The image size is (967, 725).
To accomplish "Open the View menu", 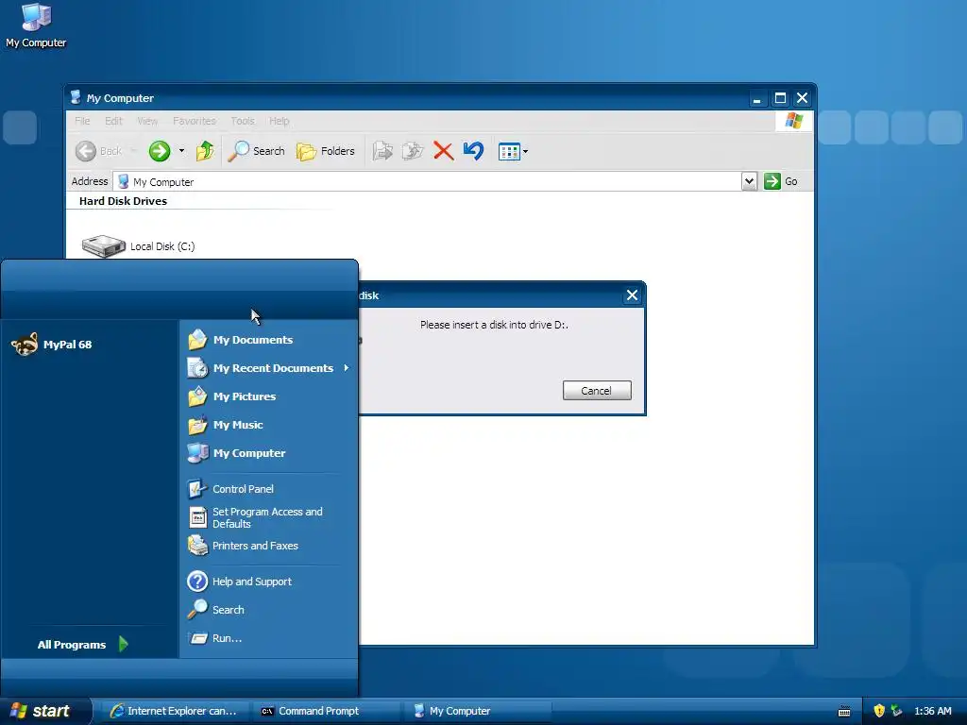I will 147,121.
